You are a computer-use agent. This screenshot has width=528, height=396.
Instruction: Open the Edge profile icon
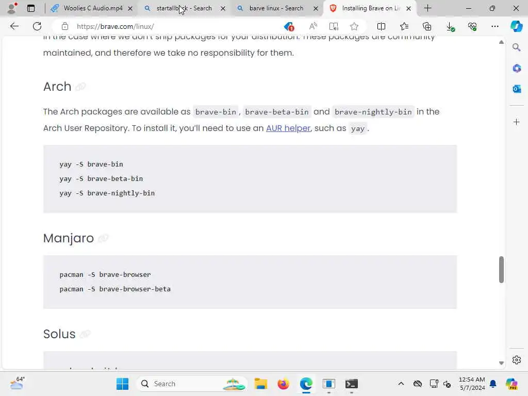tap(12, 8)
